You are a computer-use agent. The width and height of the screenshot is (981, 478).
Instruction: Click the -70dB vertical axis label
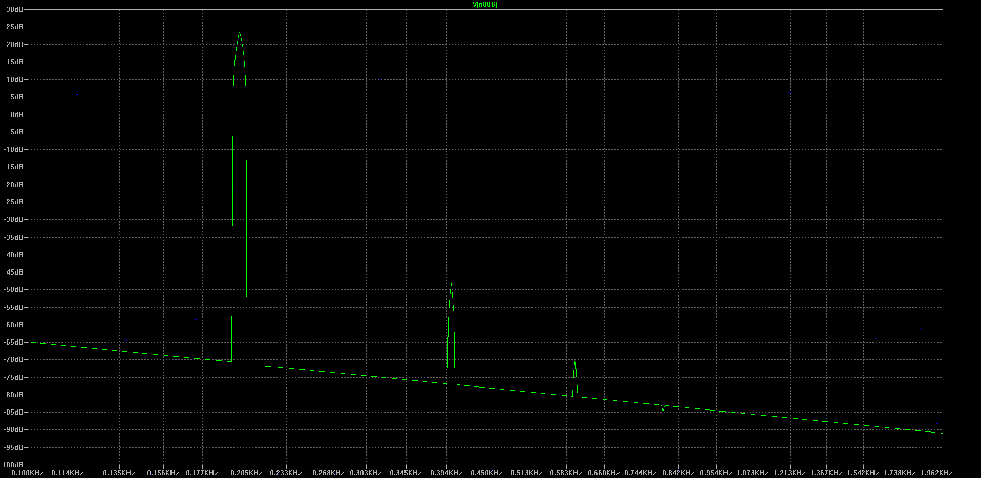point(14,360)
